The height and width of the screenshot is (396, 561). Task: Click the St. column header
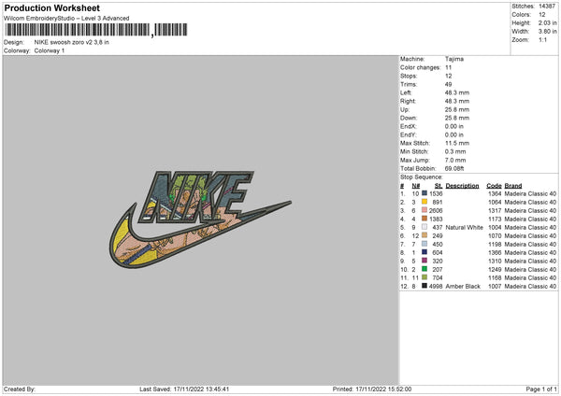pos(439,186)
